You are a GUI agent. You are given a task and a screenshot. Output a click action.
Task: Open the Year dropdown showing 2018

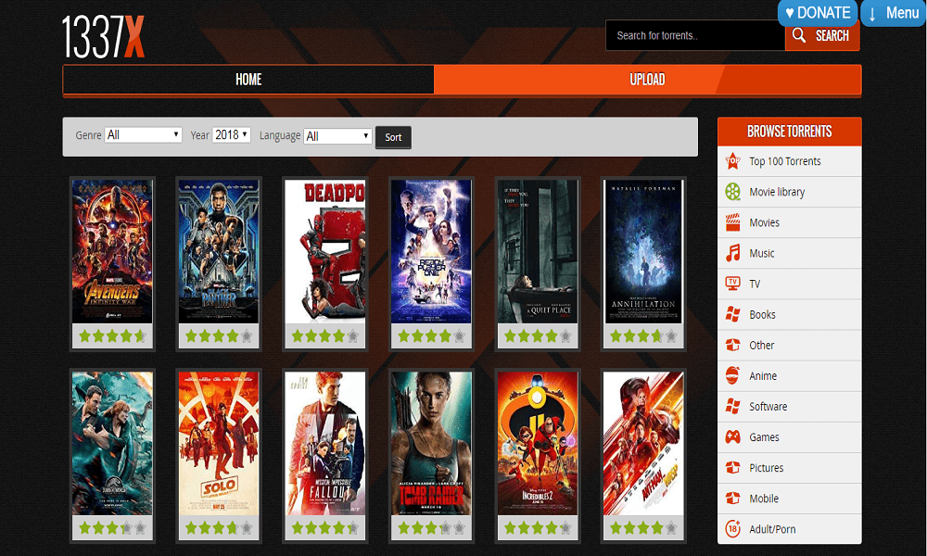coord(232,134)
